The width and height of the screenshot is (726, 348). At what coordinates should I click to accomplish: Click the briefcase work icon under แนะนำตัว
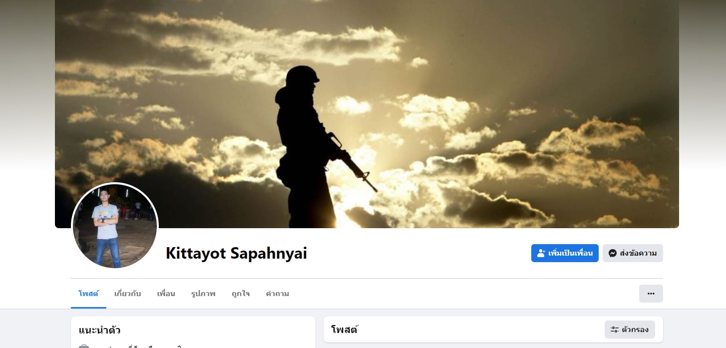click(x=84, y=347)
